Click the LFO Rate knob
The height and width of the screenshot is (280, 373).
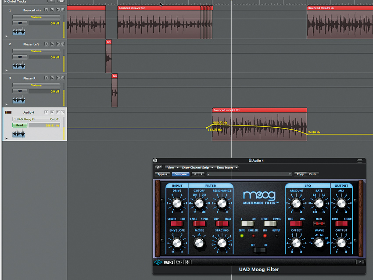pyautogui.click(x=319, y=203)
